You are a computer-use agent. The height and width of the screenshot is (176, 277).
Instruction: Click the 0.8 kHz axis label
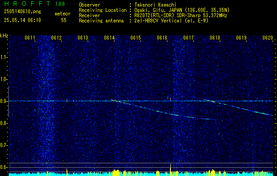pos(4,123)
